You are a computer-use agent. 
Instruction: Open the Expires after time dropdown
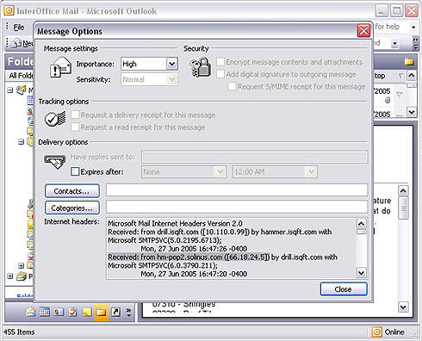tap(311, 171)
